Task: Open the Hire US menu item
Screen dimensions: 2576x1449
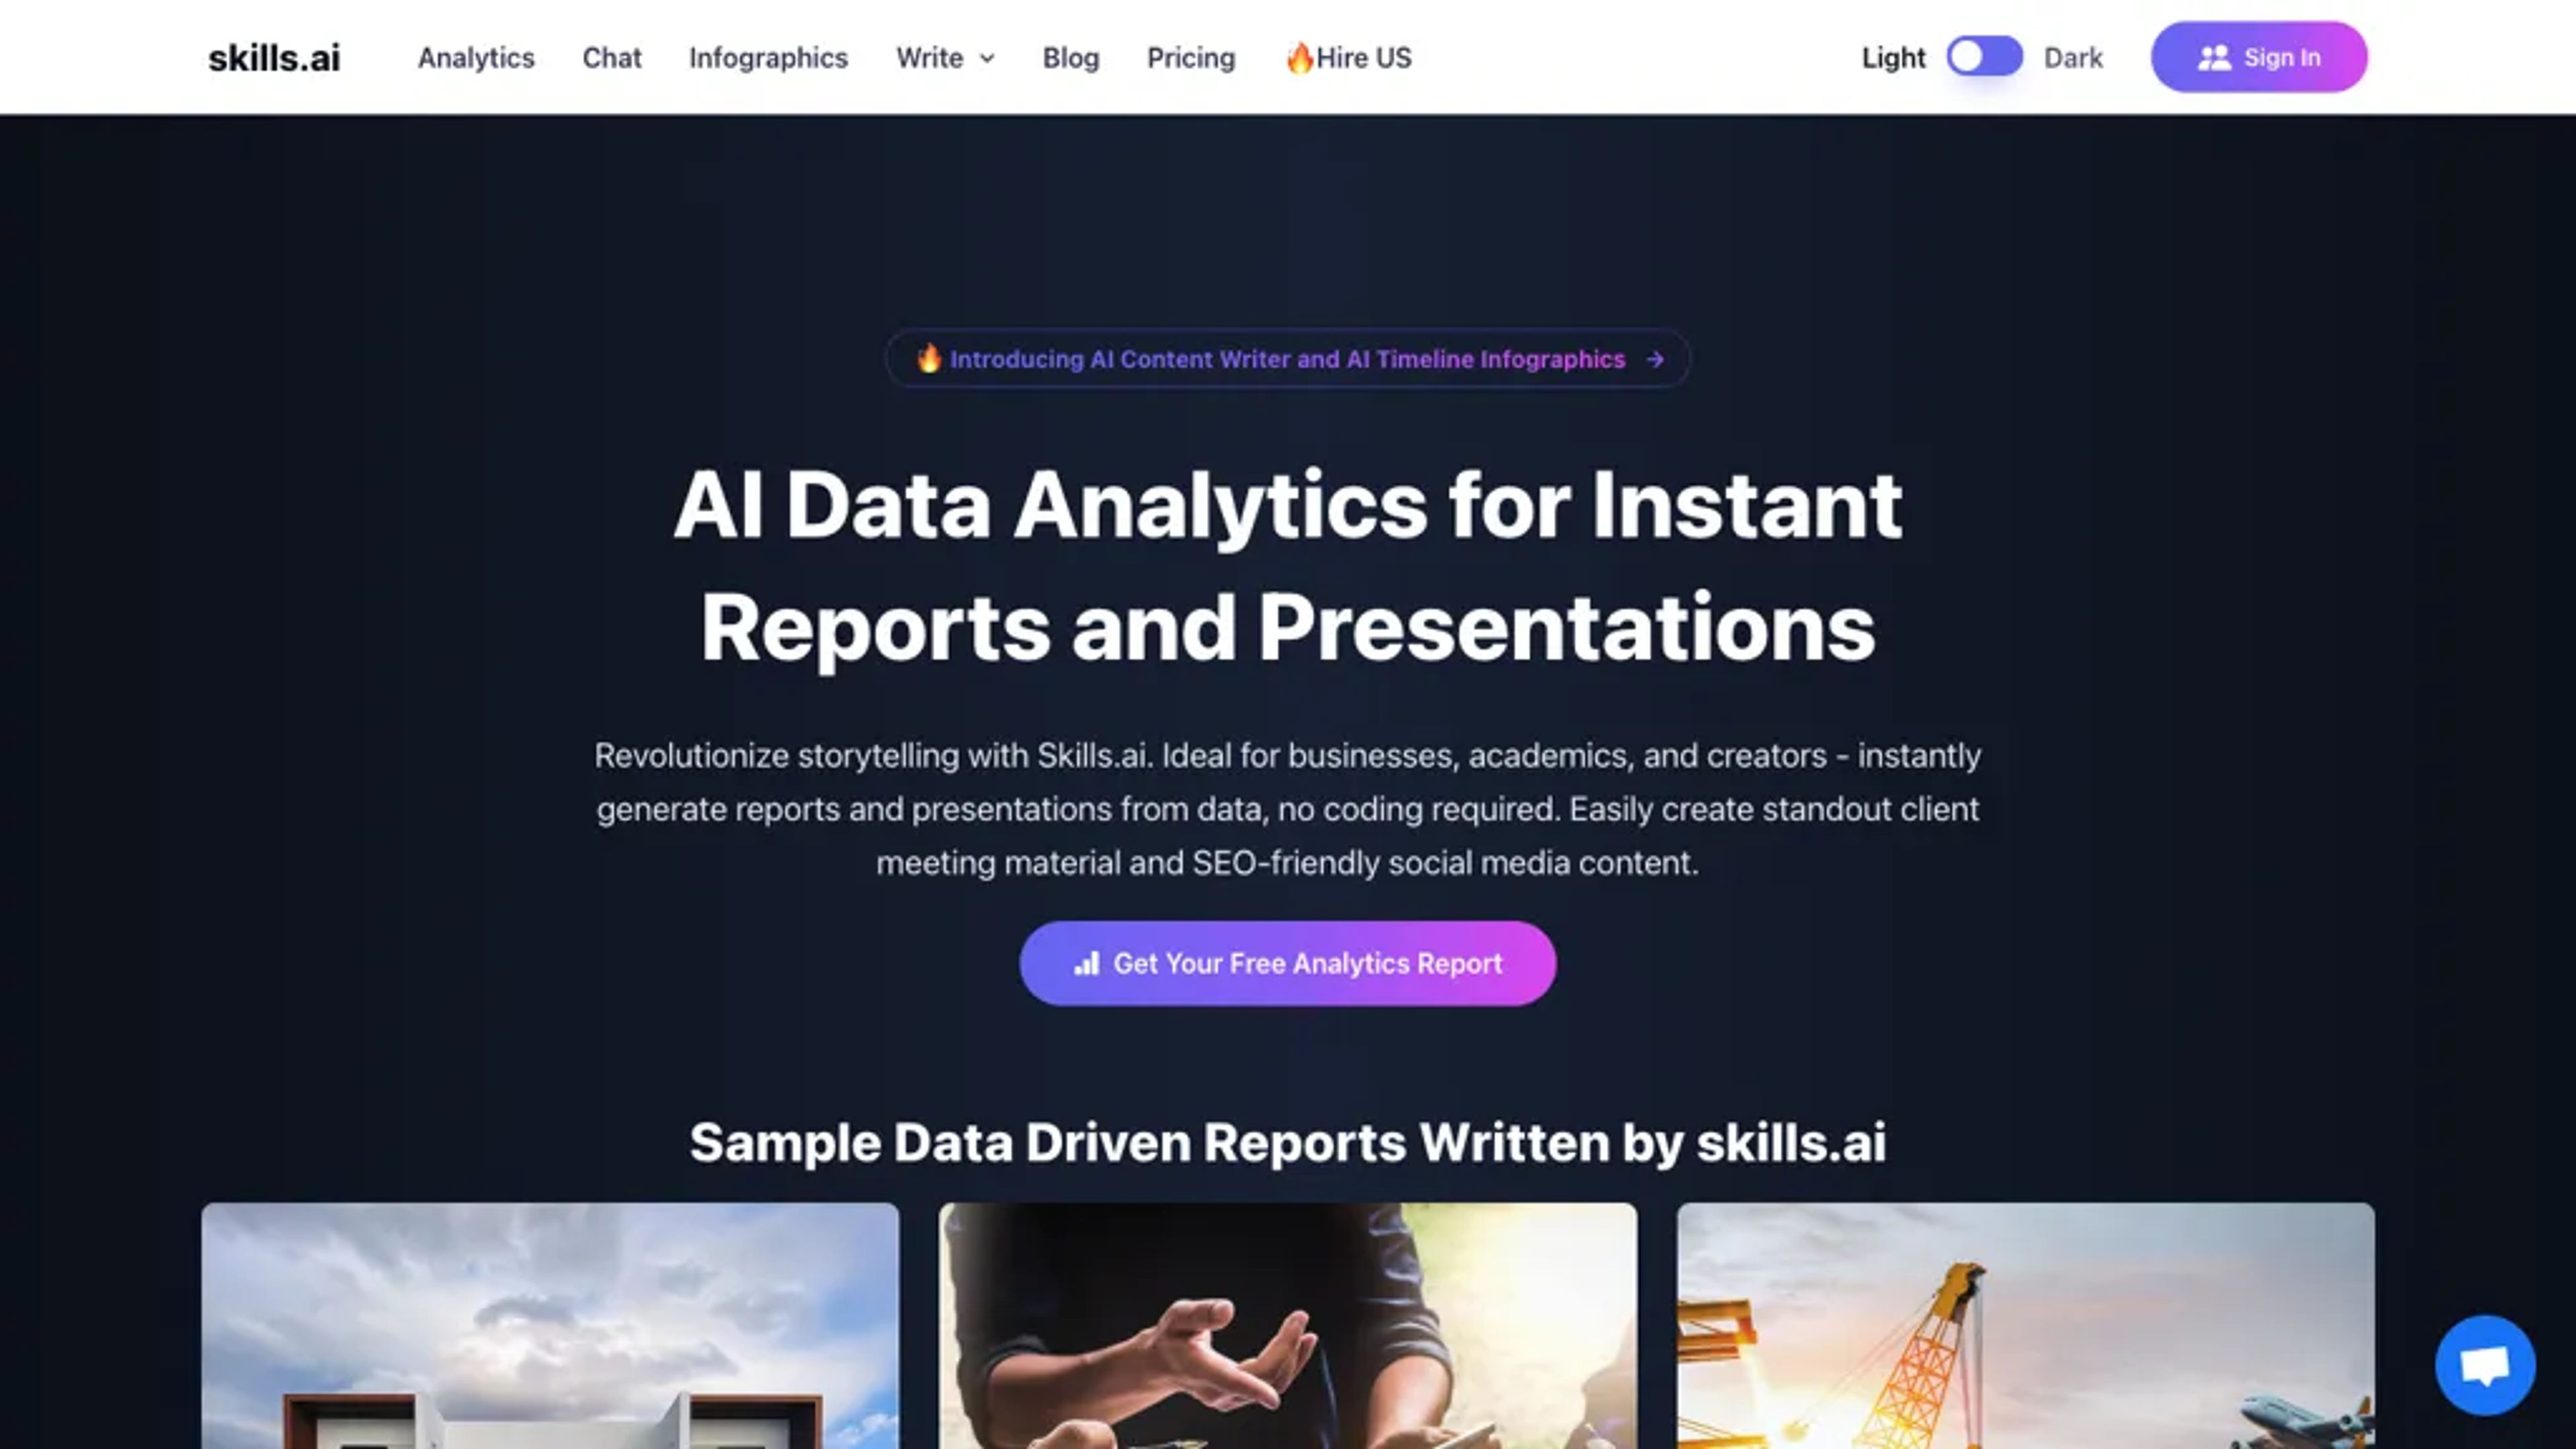Action: pyautogui.click(x=1348, y=56)
